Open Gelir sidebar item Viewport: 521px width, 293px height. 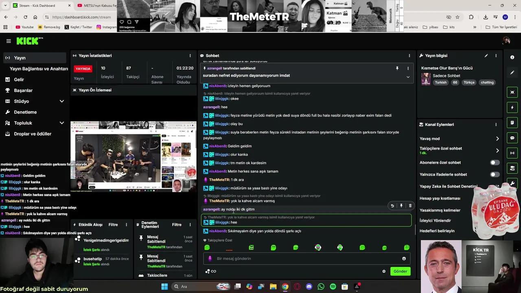click(19, 80)
